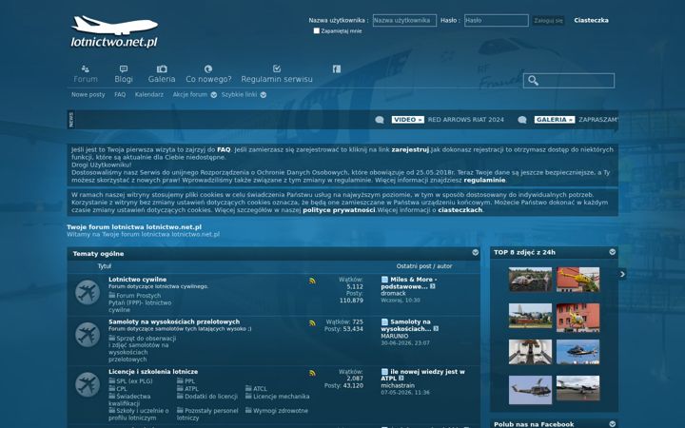685x428 pixels.
Task: Click the Facebook icon in navigation bar
Action: [337, 69]
